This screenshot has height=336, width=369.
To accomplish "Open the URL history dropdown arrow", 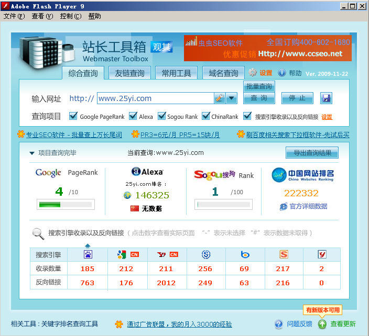I will (231, 98).
